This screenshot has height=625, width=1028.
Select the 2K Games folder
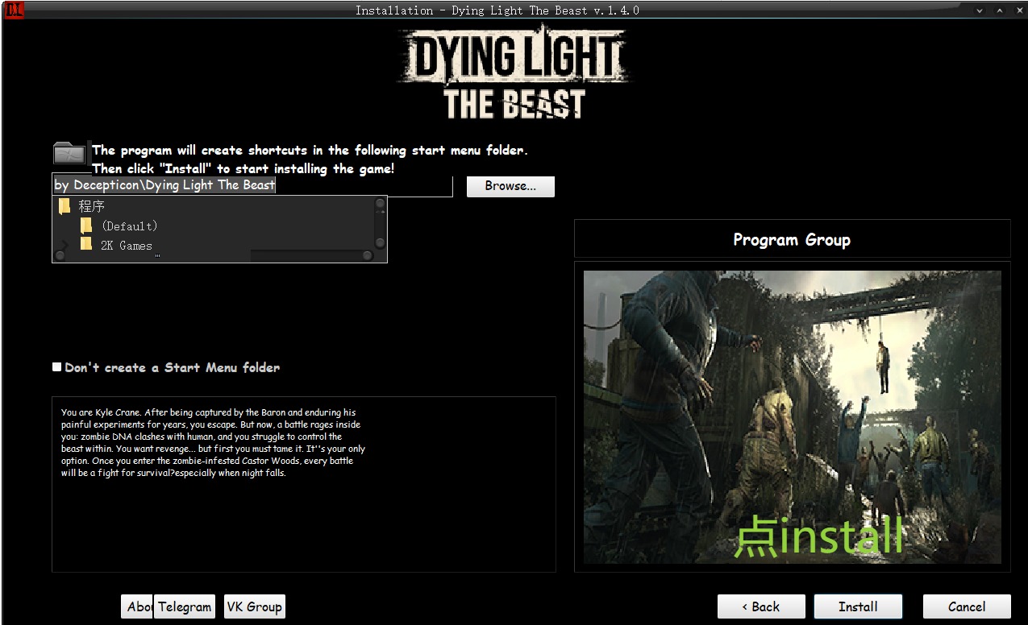pyautogui.click(x=127, y=246)
